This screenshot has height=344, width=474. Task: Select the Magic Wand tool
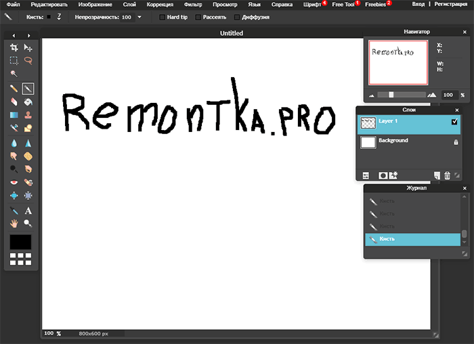(x=14, y=73)
